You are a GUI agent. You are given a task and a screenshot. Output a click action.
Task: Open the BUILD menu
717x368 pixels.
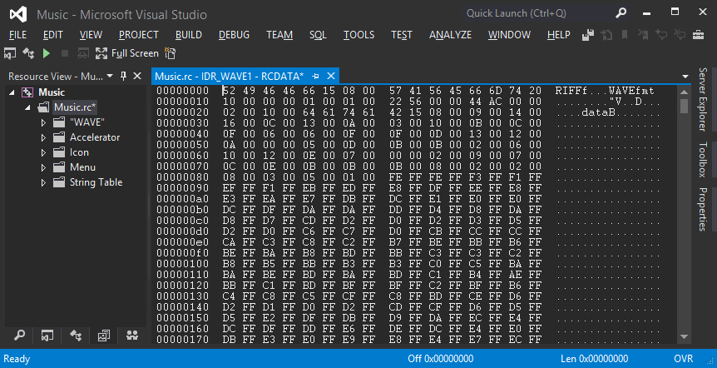(188, 35)
